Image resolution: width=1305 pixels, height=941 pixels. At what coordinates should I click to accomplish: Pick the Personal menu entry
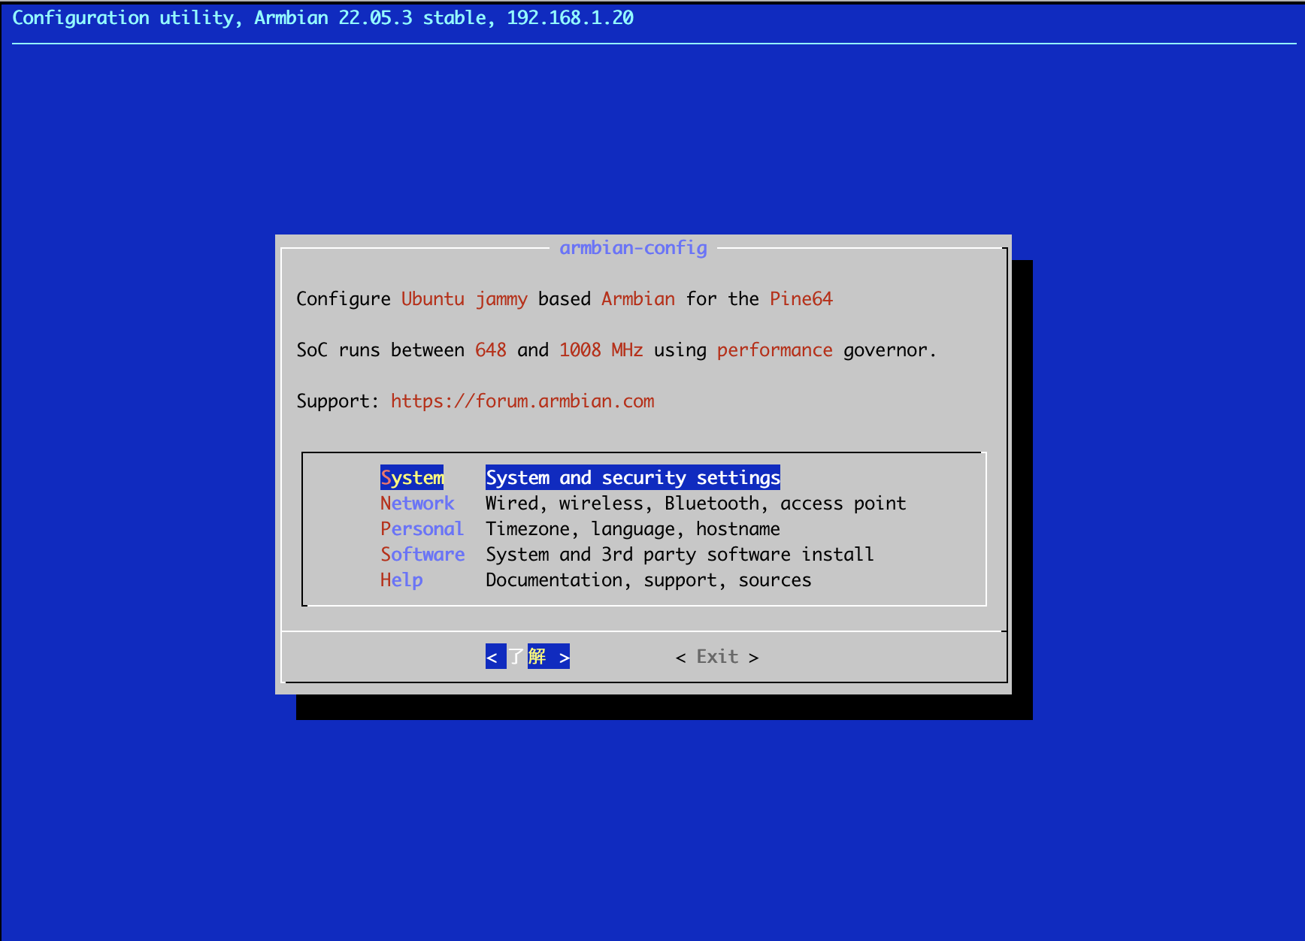[422, 529]
